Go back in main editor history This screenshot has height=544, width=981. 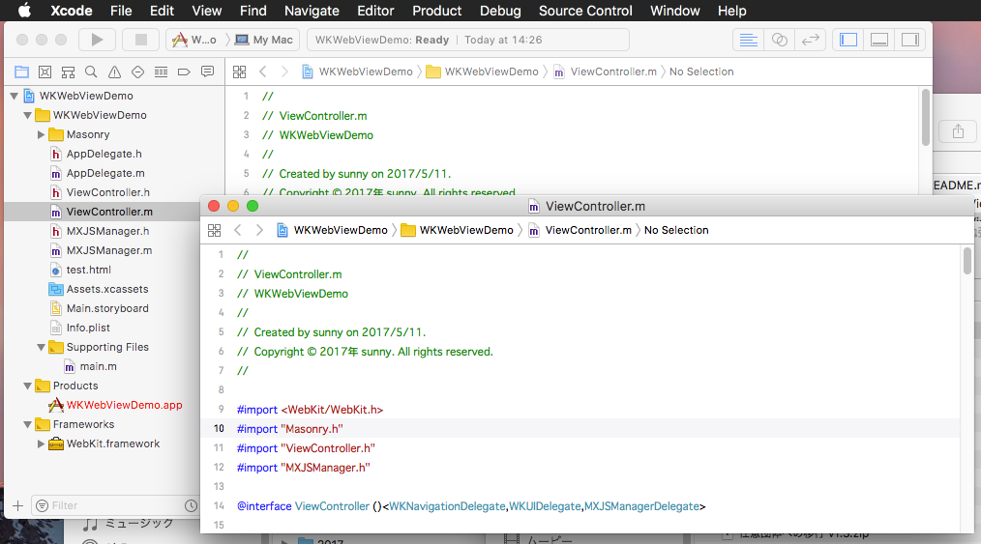click(x=263, y=72)
